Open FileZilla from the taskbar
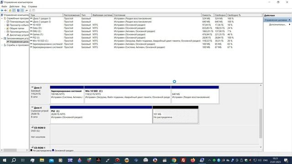 click(x=183, y=160)
